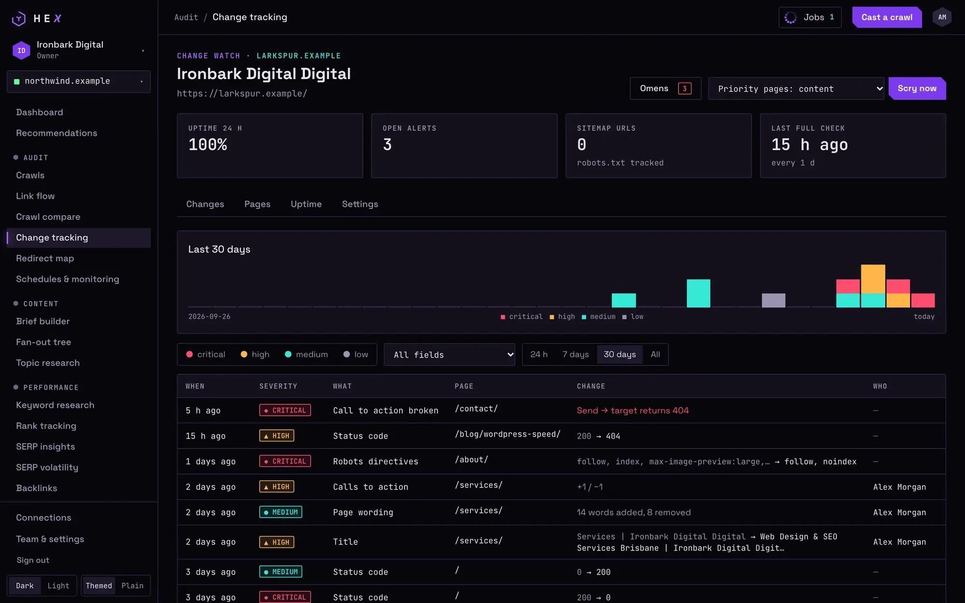Image resolution: width=965 pixels, height=603 pixels.
Task: Select the Plain style option
Action: tap(132, 586)
